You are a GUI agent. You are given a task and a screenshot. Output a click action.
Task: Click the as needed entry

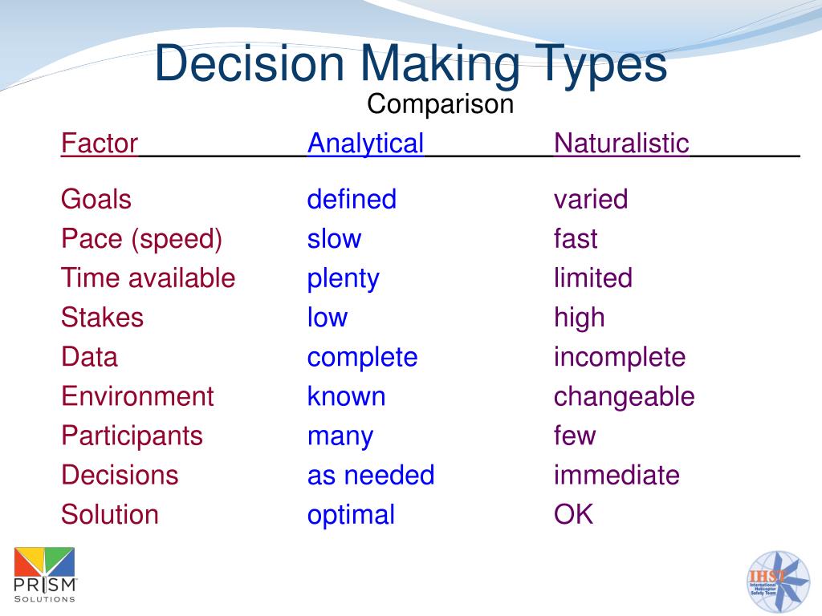pos(371,475)
